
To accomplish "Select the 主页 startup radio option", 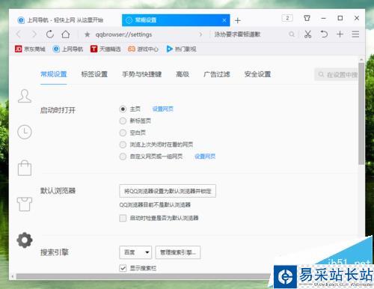I will (123, 109).
